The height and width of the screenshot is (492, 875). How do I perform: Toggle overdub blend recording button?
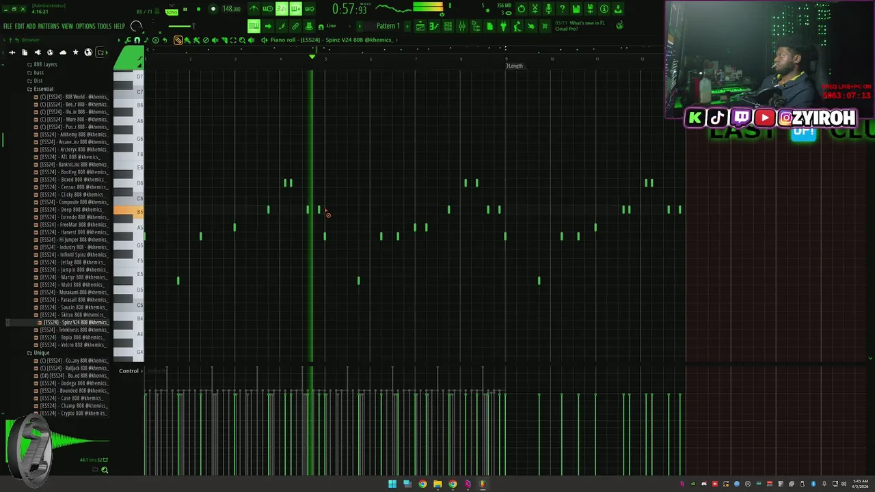(x=295, y=9)
